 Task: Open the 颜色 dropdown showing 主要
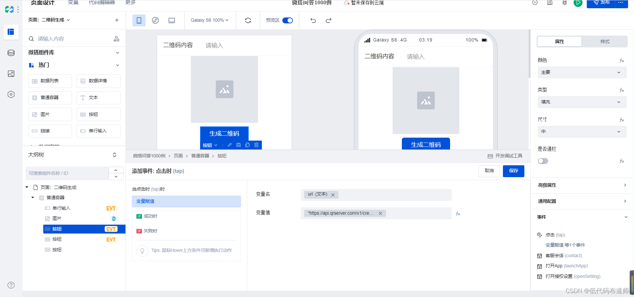tap(582, 72)
